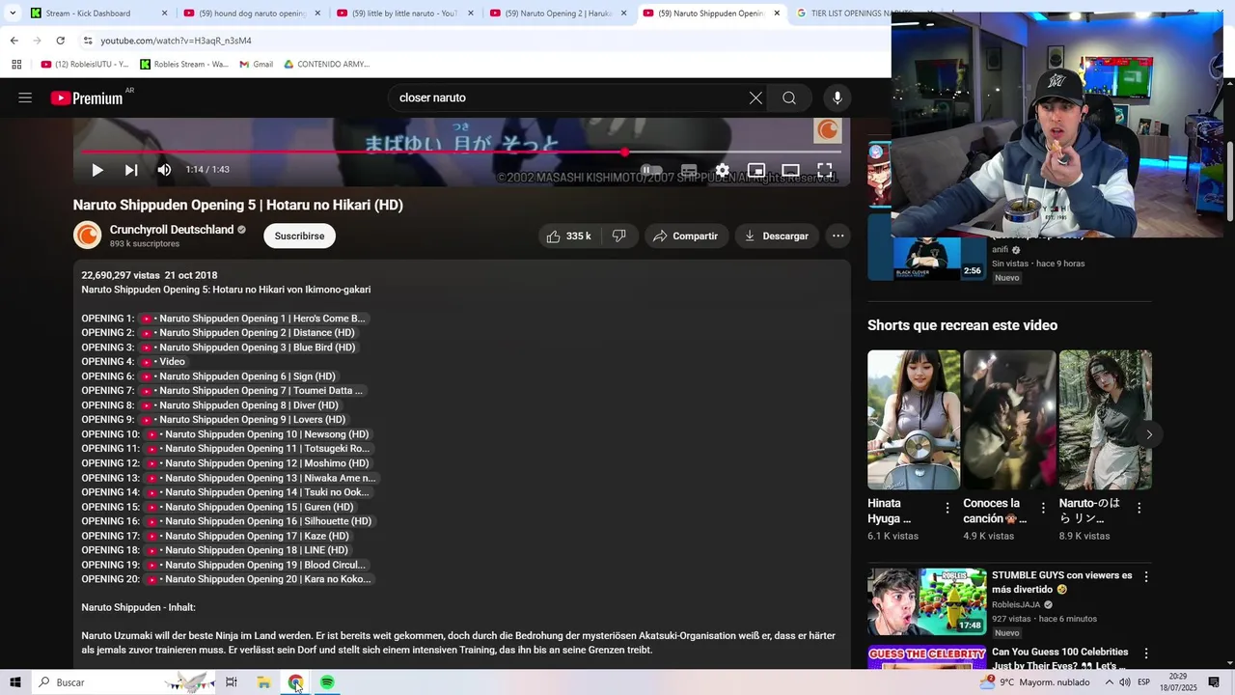Open Gmail bookmark
Viewport: 1235px width, 695px height.
pyautogui.click(x=257, y=65)
